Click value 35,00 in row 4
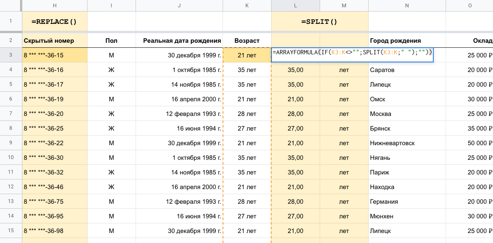This screenshot has width=493, height=243. (x=296, y=70)
